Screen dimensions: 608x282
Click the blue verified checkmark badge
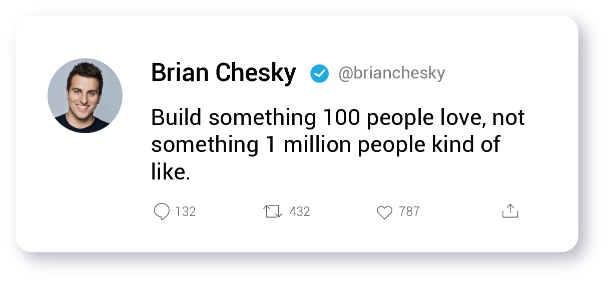(319, 74)
